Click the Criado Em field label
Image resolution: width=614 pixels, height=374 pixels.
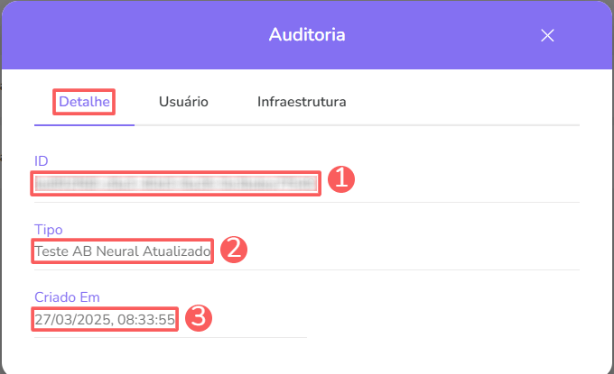coord(67,296)
